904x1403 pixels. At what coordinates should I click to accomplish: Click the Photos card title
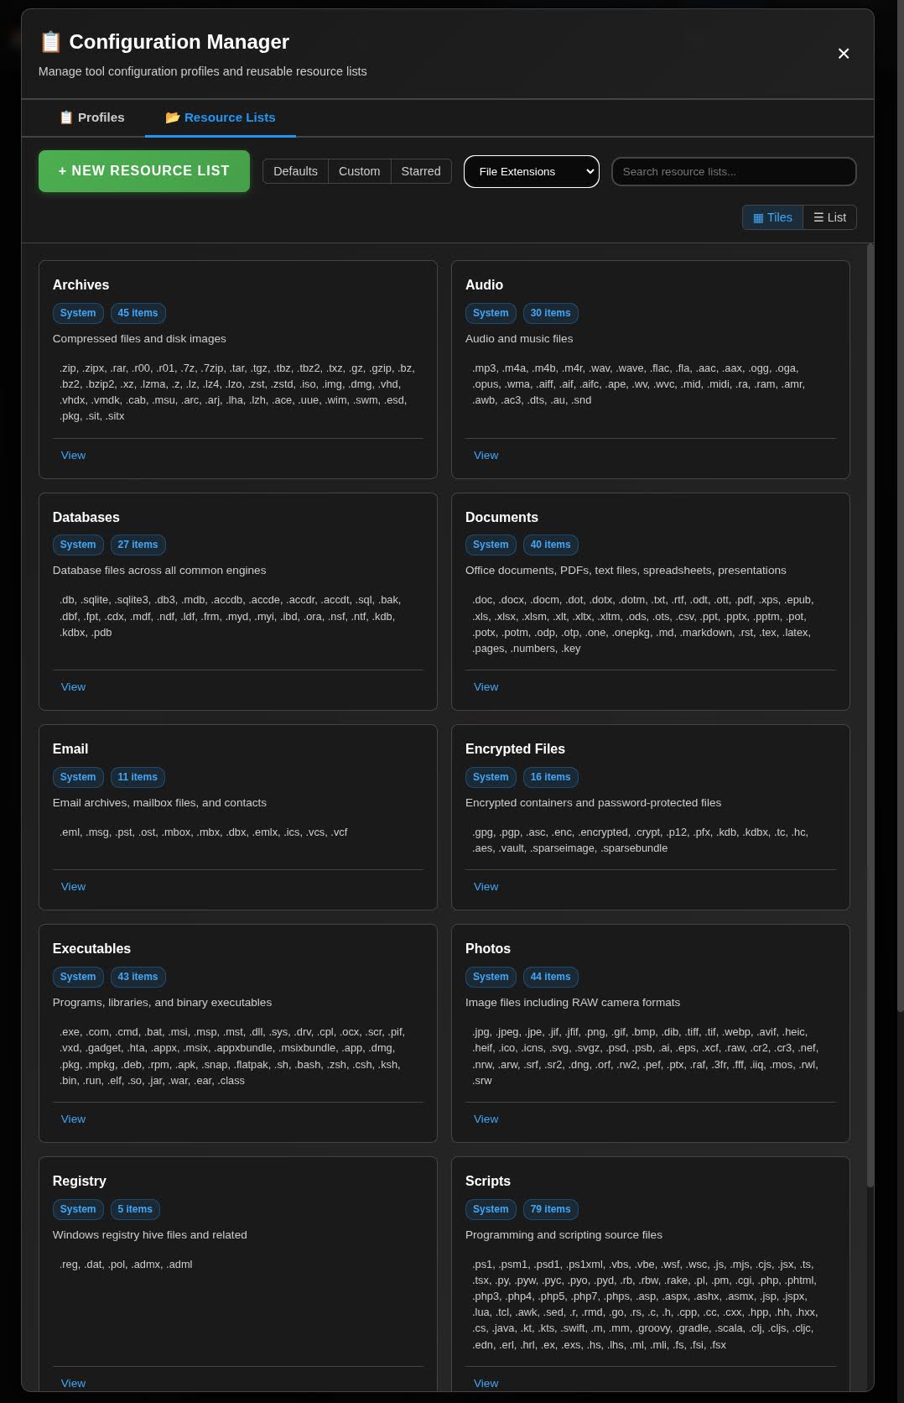[488, 948]
